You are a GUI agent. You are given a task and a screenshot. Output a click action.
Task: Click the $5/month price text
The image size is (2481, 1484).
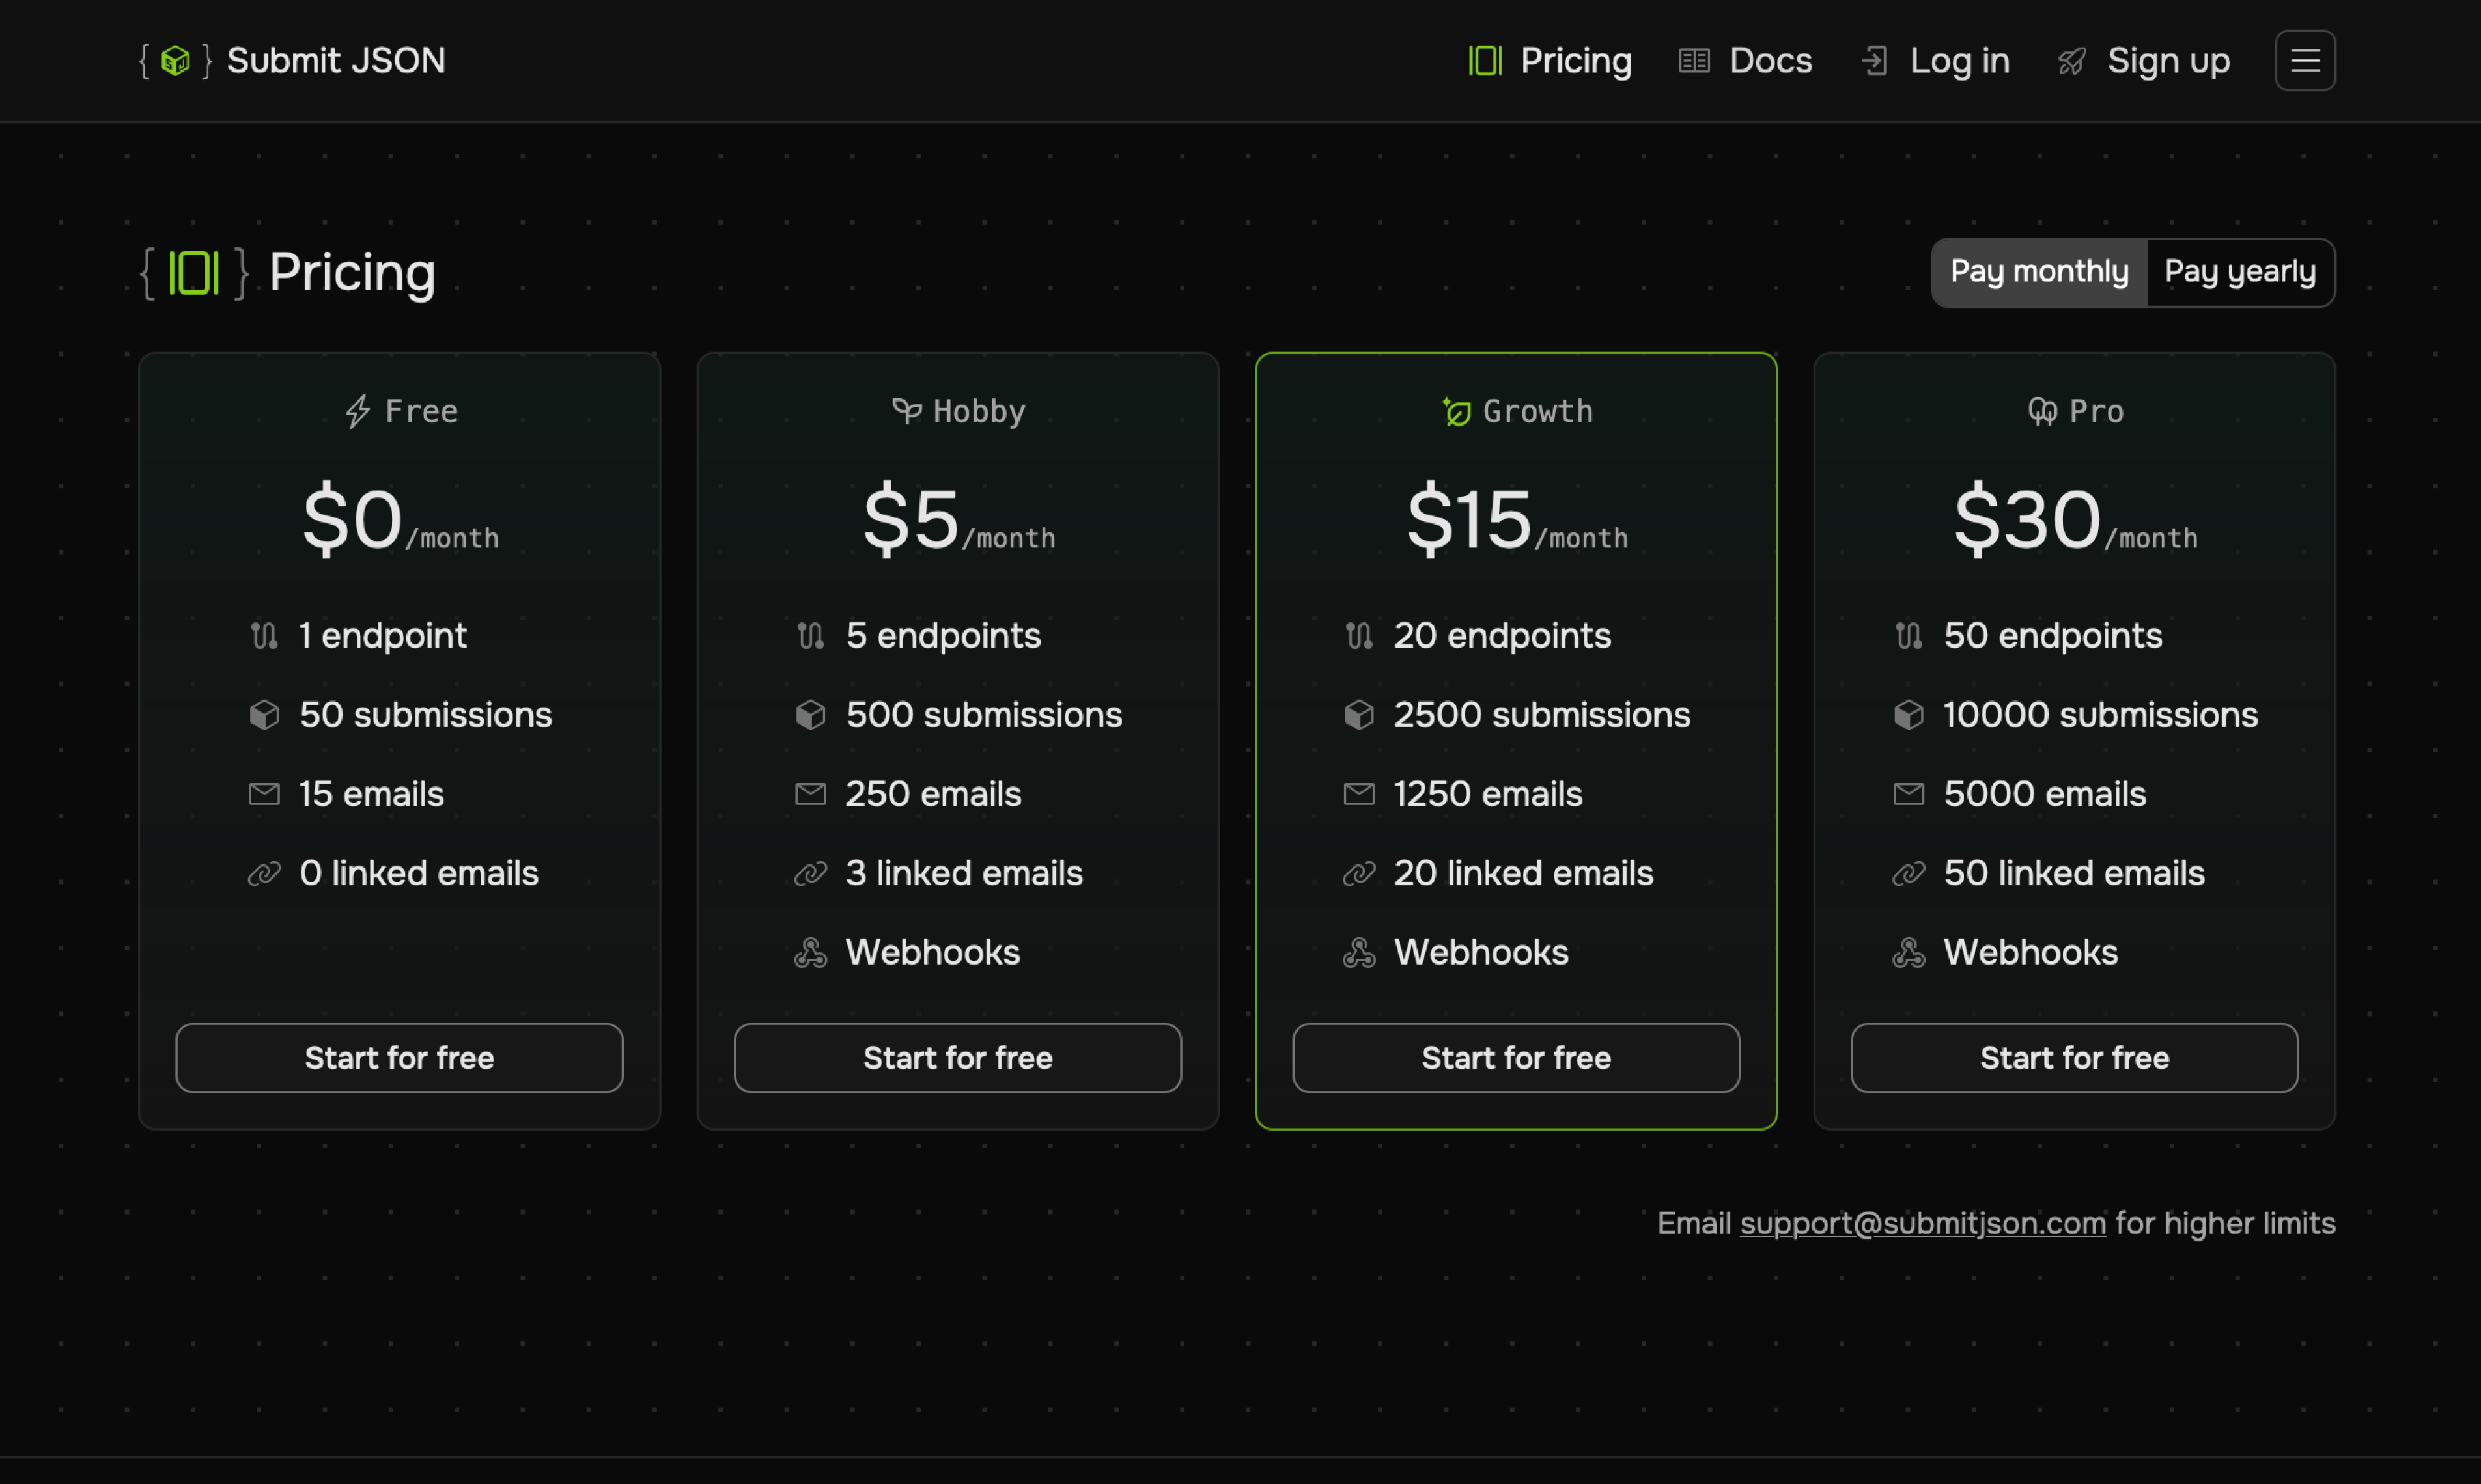959,520
